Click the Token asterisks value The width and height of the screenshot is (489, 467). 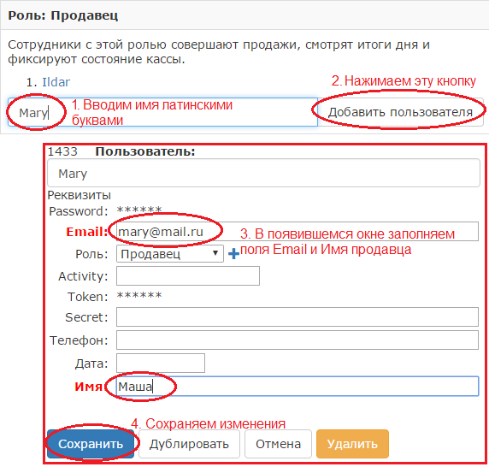coord(139,295)
